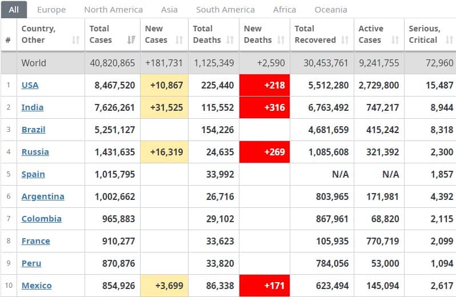Screen dimensions: 456x297
Task: Click Brazil total deaths 154,226
Action: click(218, 130)
